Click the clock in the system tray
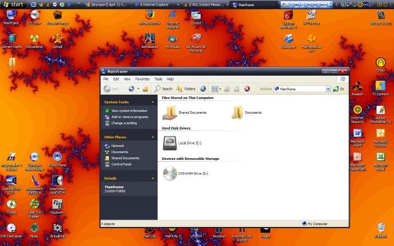Viewport: 394px width, 246px height. coord(382,4)
